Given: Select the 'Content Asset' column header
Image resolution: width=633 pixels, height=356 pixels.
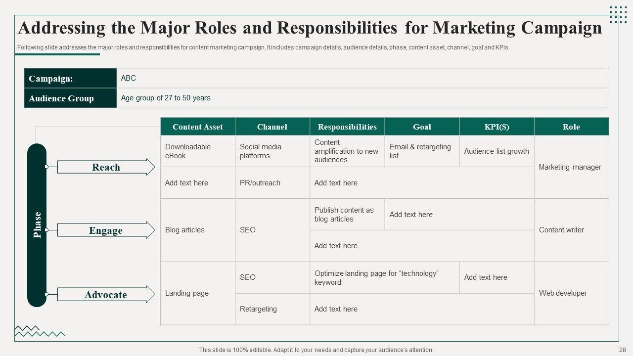Looking at the screenshot, I should (198, 127).
